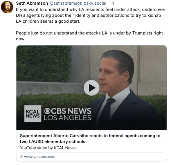The width and height of the screenshot is (171, 165).
Task: Open the Seth Abramson display name link
Action: [x=32, y=3]
